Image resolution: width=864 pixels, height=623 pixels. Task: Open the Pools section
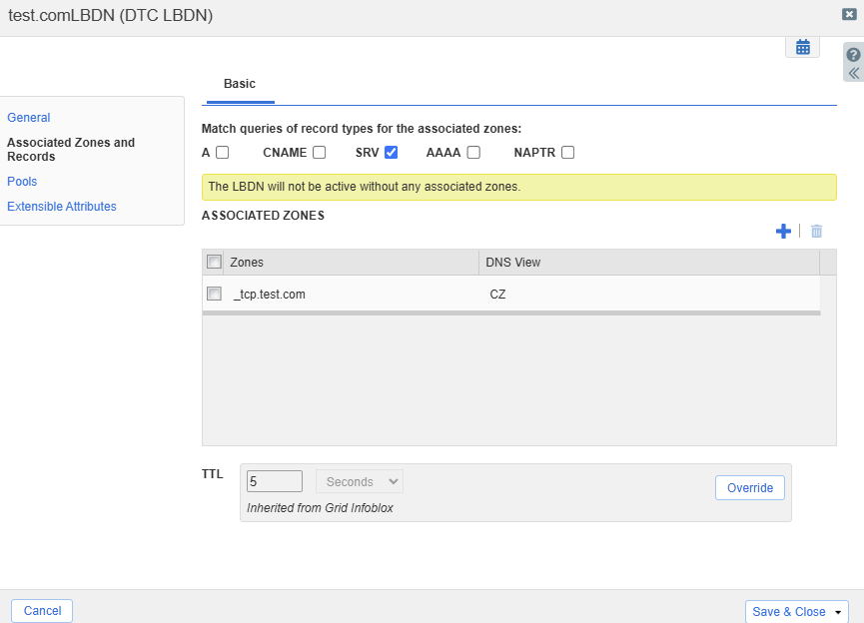tap(22, 182)
